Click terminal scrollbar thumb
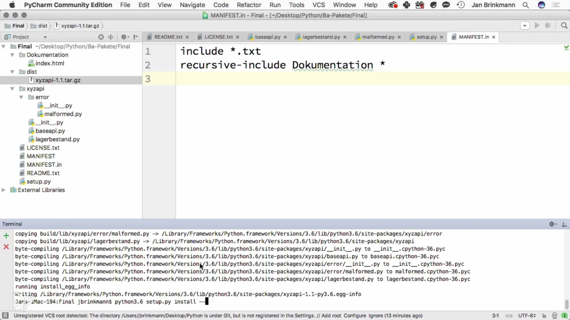The width and height of the screenshot is (570, 320). pos(566,304)
